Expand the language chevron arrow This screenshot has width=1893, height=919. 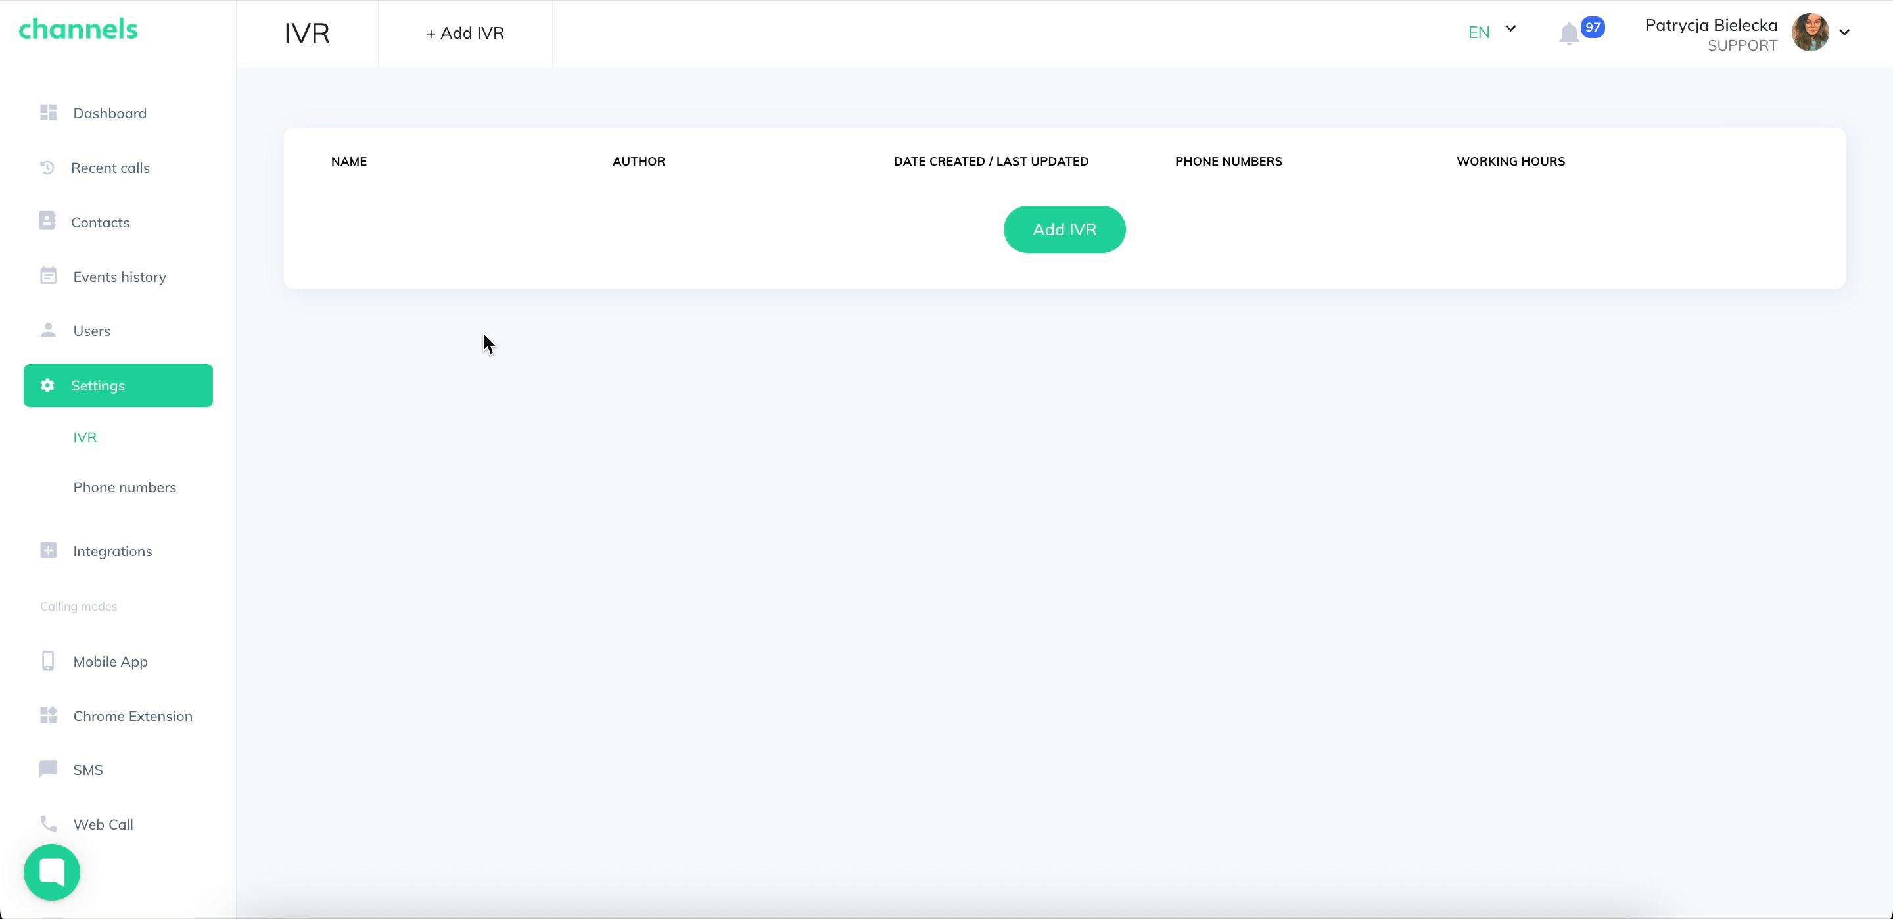(1511, 29)
